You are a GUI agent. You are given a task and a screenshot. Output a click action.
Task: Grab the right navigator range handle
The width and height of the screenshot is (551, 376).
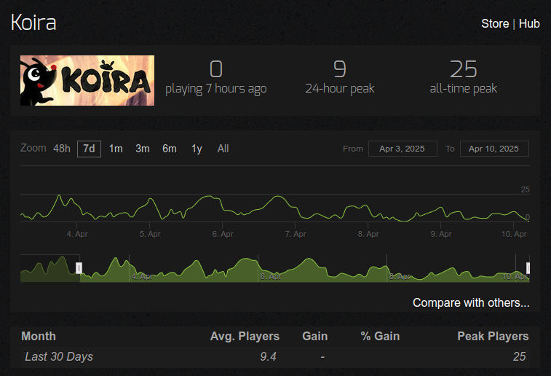pyautogui.click(x=528, y=268)
